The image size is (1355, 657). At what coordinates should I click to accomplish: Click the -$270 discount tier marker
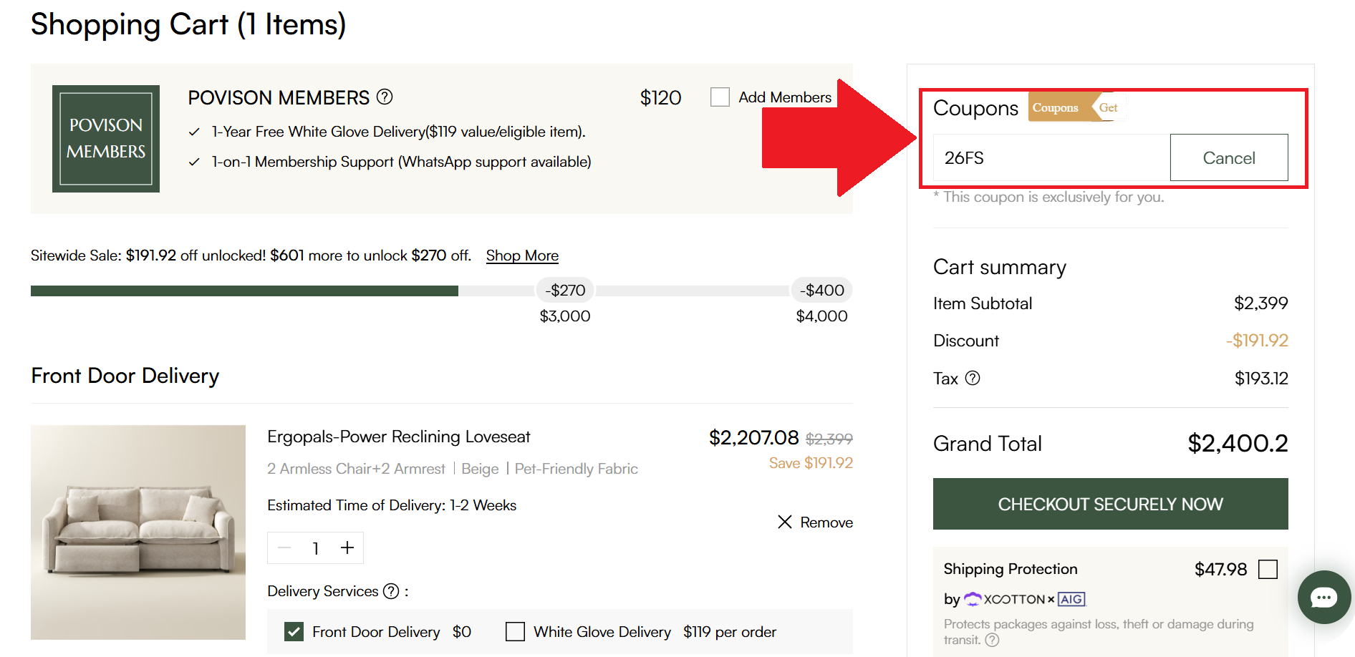pyautogui.click(x=565, y=290)
